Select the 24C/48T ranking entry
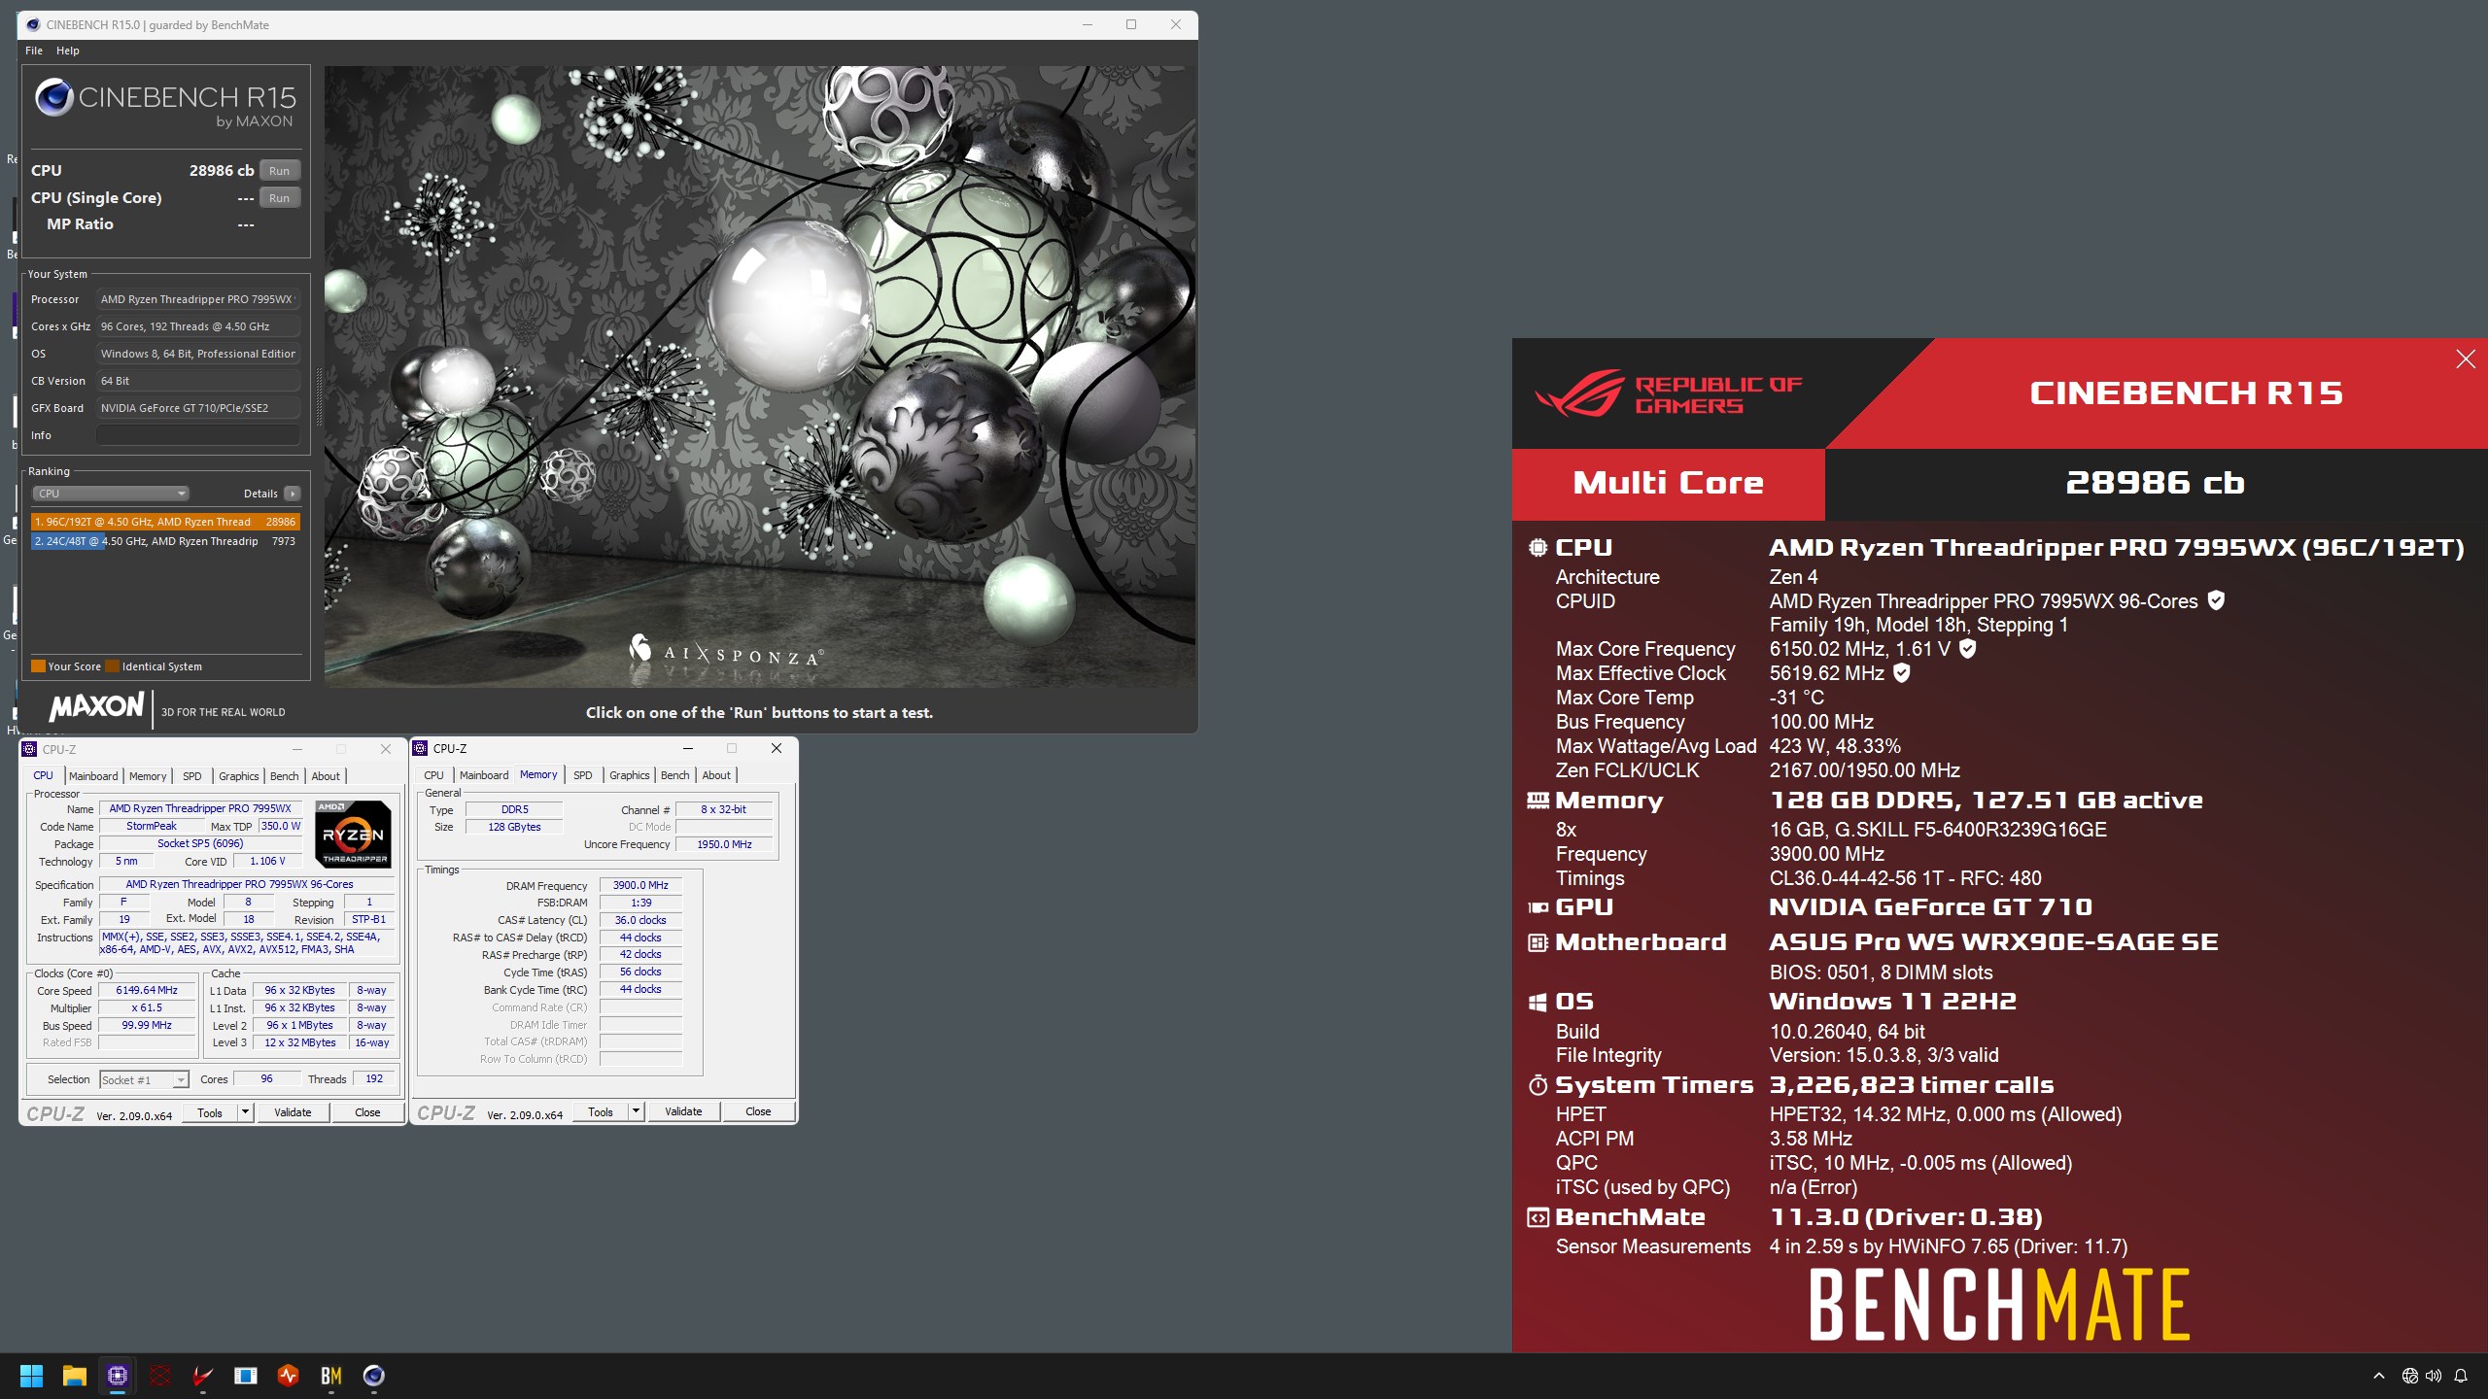2488x1399 pixels. pos(165,541)
